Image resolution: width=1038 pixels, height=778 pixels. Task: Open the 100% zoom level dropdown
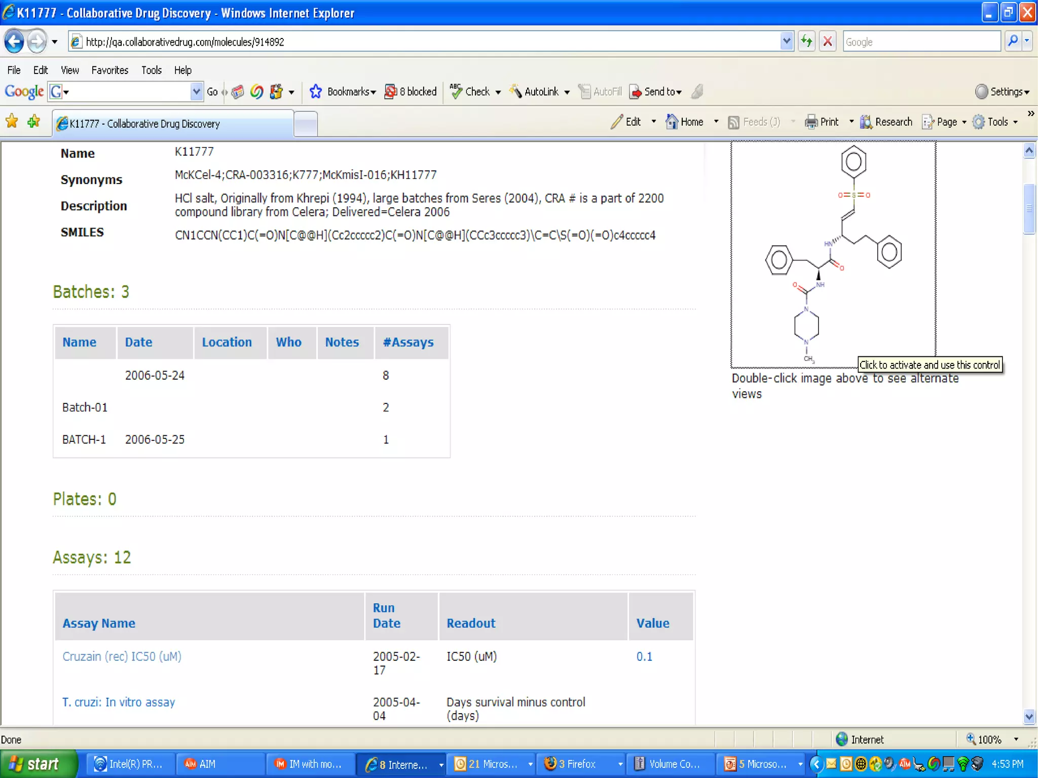(1016, 739)
